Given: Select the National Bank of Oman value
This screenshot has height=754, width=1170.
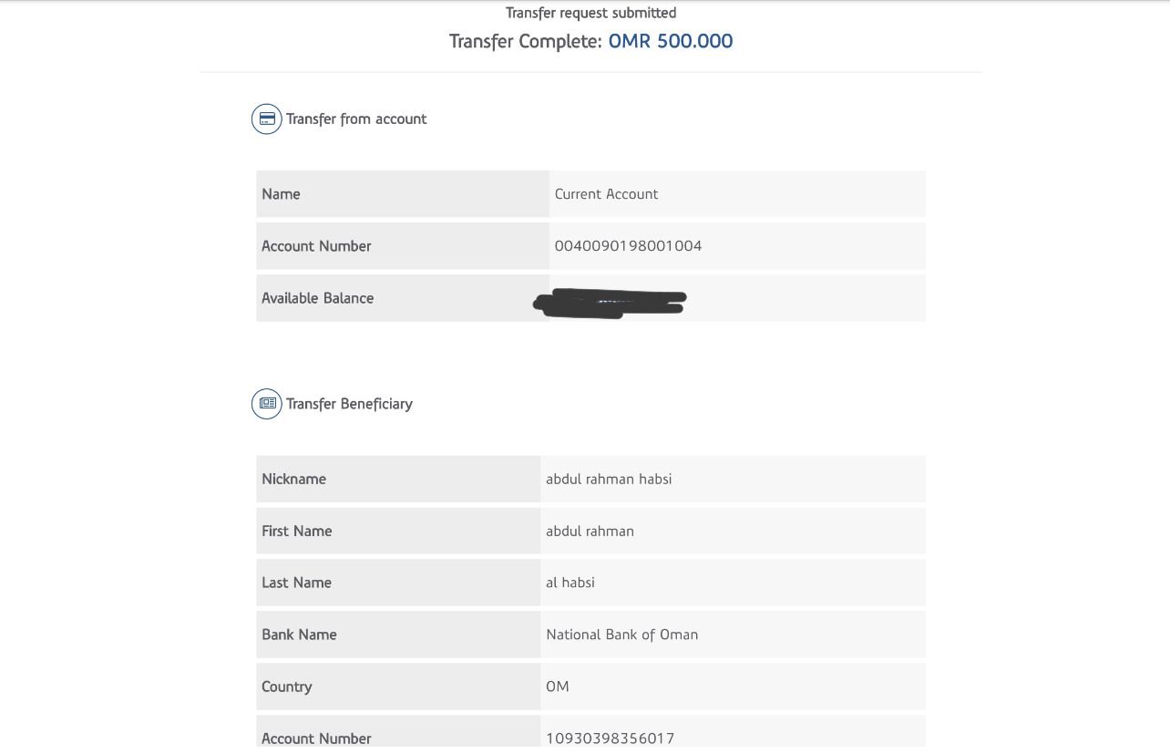Looking at the screenshot, I should click(x=621, y=635).
